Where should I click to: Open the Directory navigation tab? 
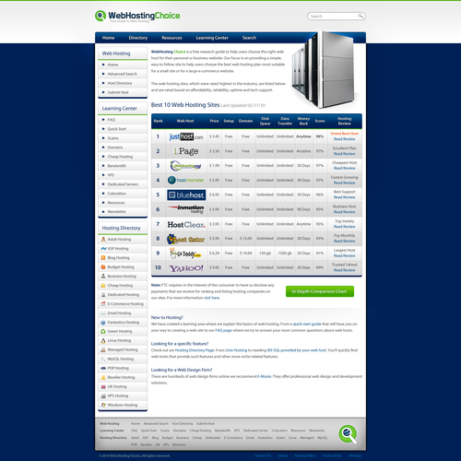point(138,38)
